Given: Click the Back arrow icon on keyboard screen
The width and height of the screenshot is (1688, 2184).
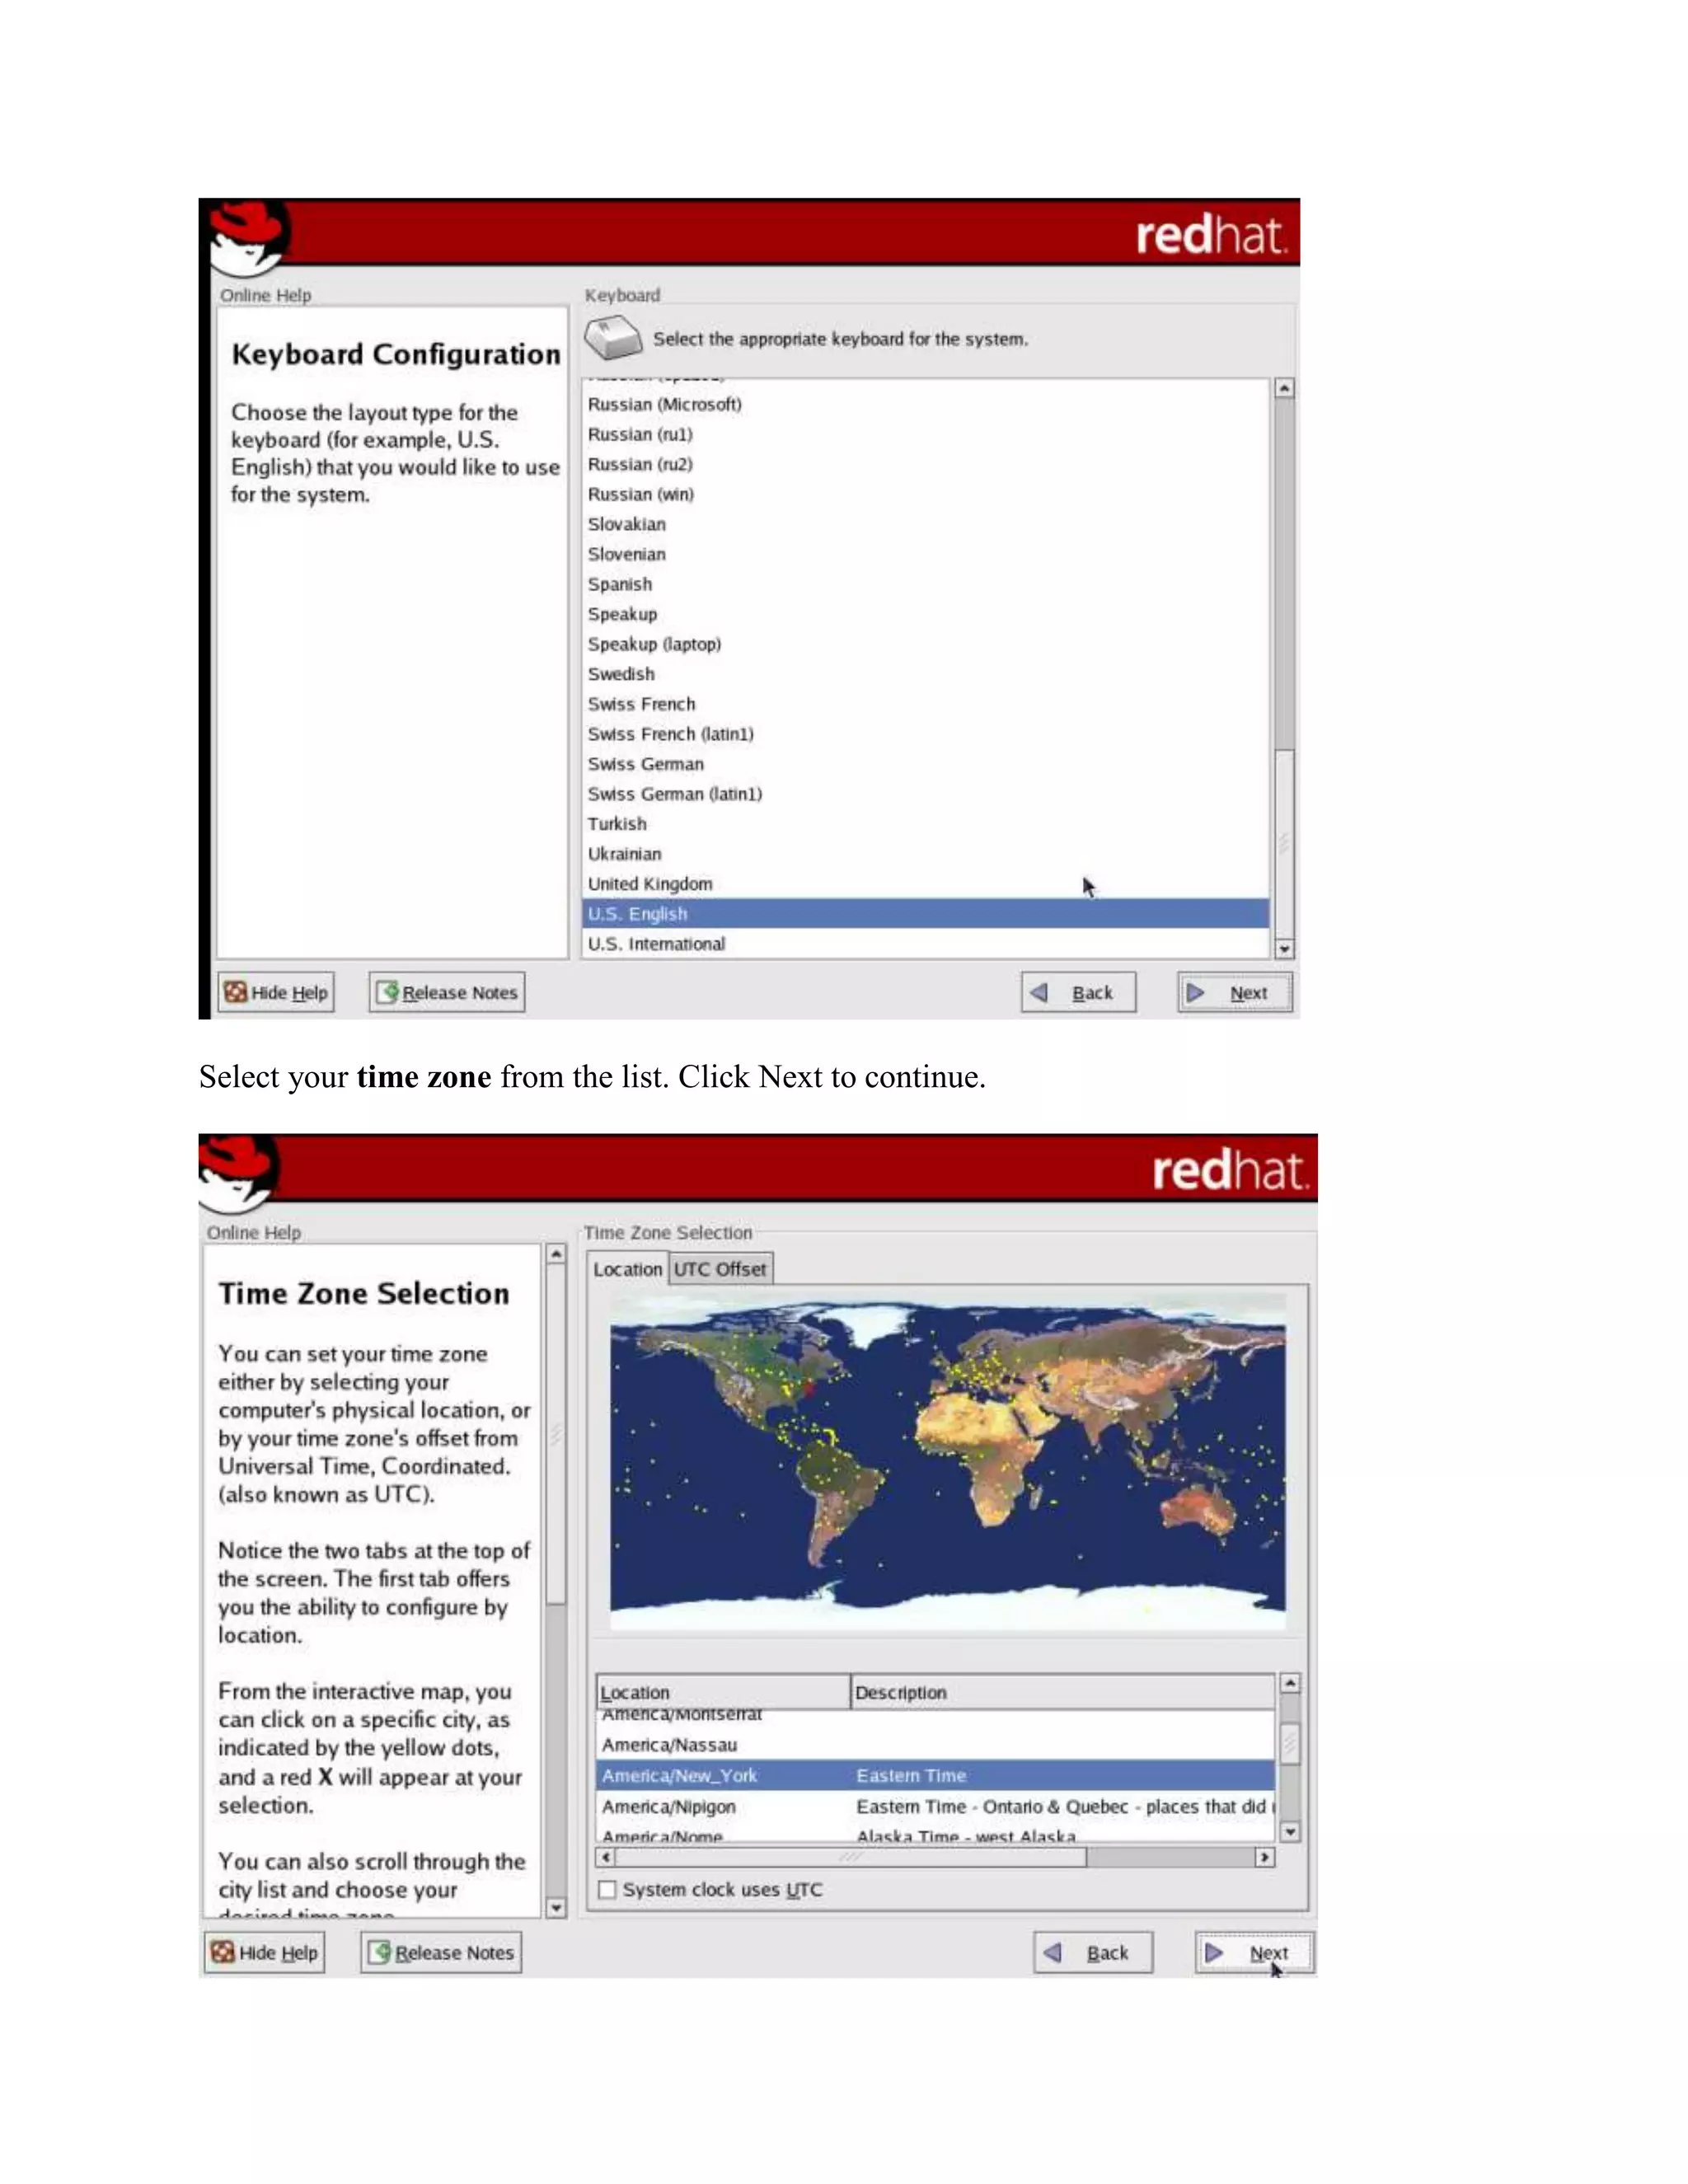Looking at the screenshot, I should (1040, 992).
